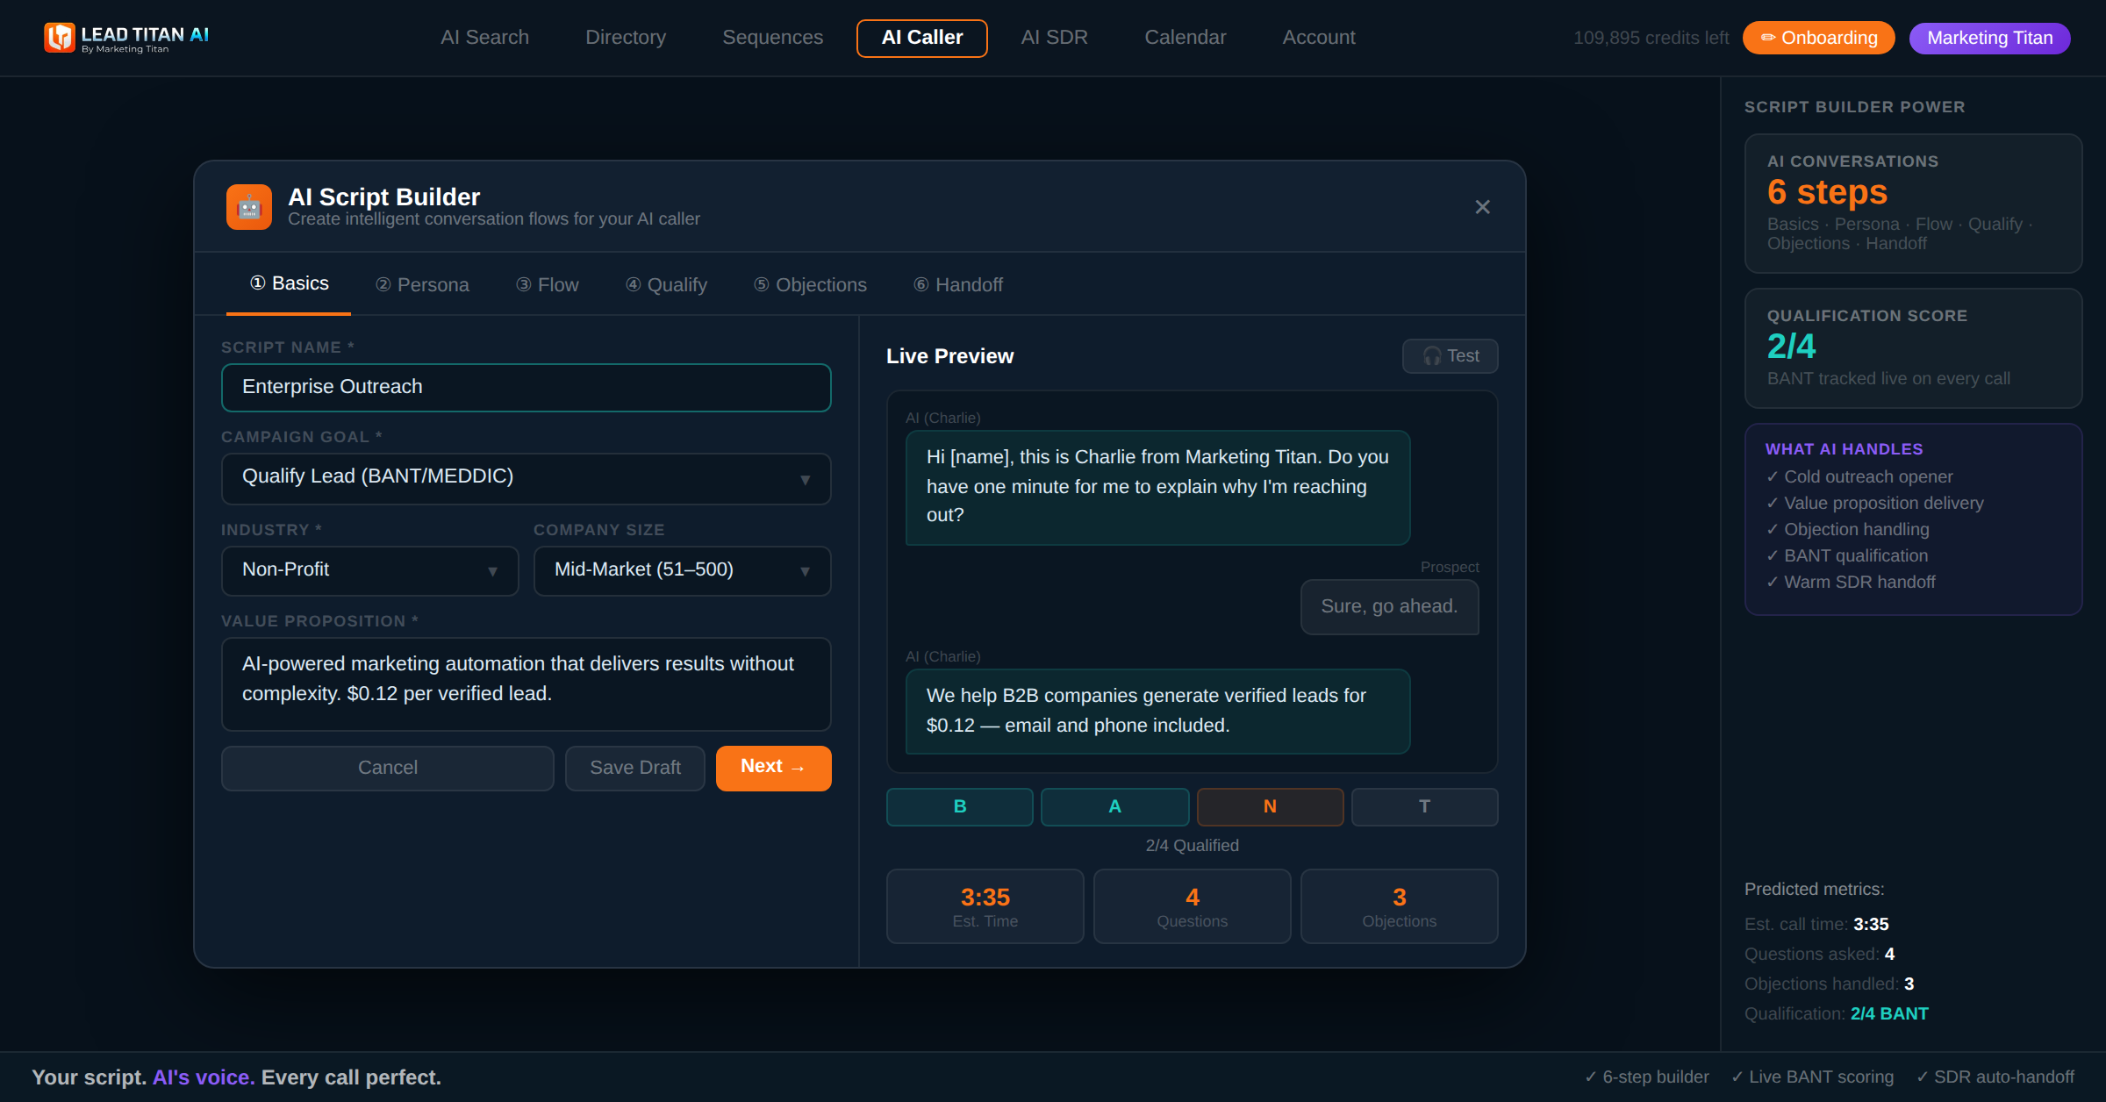
Task: Toggle the T BANT indicator
Action: (x=1424, y=806)
